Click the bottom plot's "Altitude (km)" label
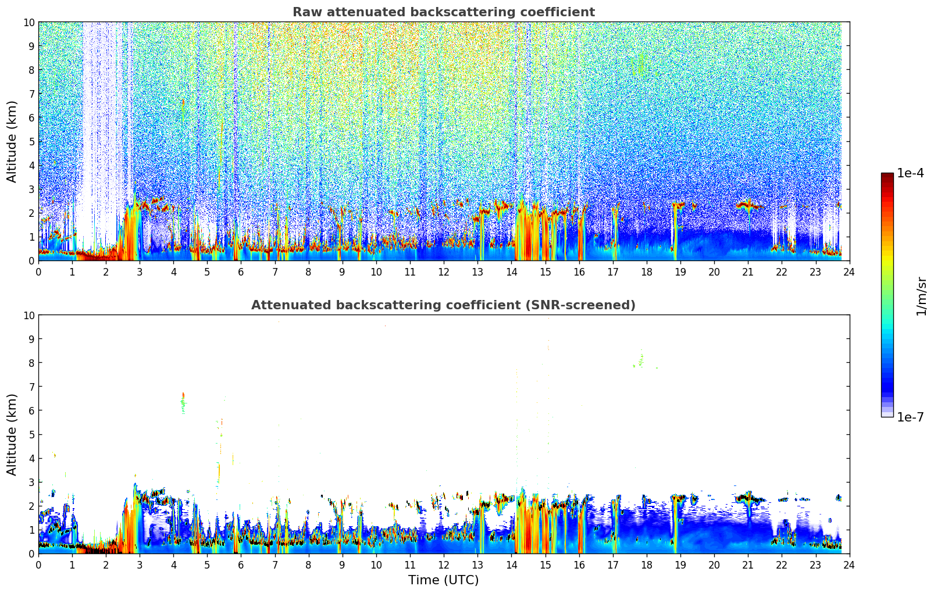 (12, 434)
